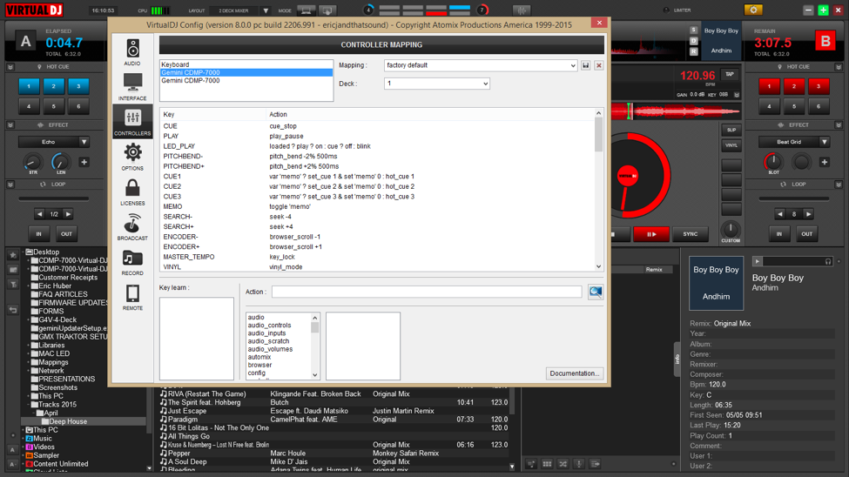Click the Documentation button
849x477 pixels.
[x=574, y=373]
